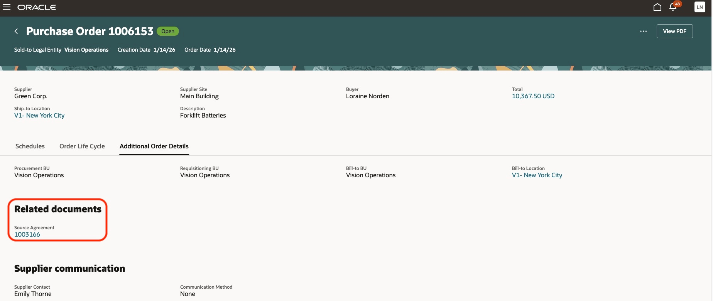
Task: Click supplier contact Emily Thorne
Action: 33,294
